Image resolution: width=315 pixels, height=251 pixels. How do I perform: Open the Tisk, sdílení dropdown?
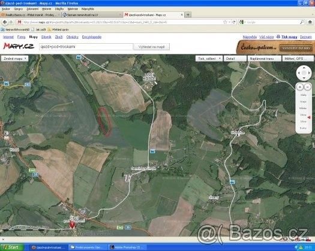209,59
